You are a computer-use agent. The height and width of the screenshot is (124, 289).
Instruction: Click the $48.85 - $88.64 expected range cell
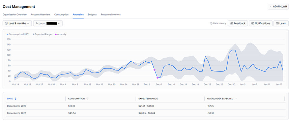(x=147, y=113)
